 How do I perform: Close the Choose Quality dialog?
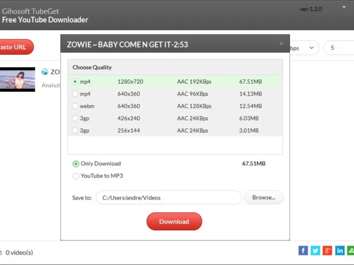coord(281,44)
